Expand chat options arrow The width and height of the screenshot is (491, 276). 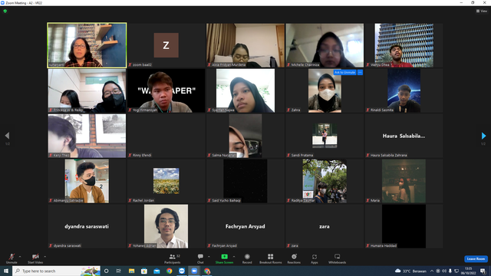coord(209,257)
